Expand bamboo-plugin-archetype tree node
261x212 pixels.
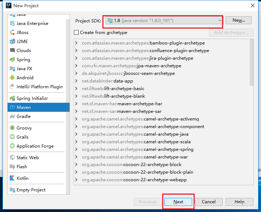coord(76,43)
